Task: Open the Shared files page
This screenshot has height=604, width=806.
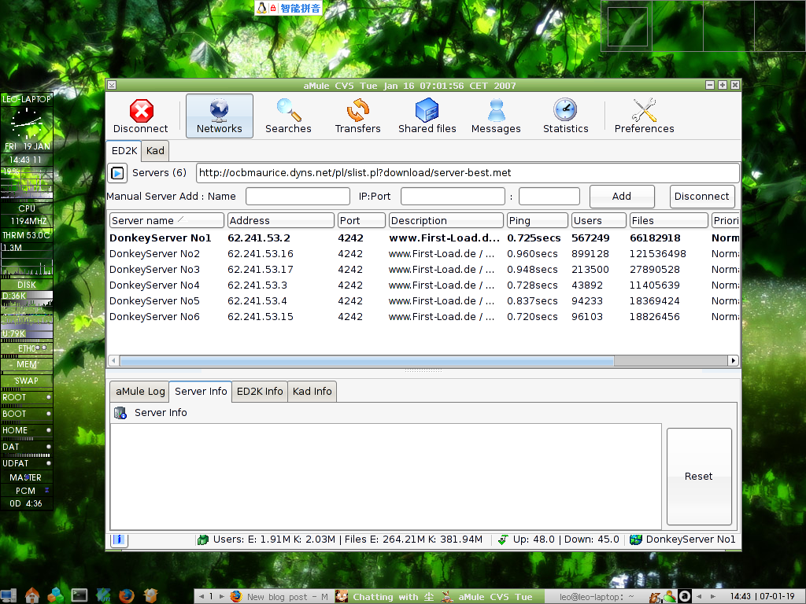Action: 427,116
